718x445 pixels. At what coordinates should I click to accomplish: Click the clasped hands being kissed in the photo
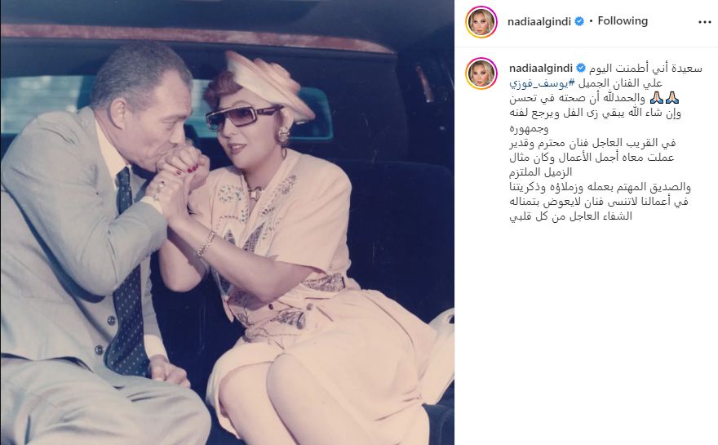coord(183,171)
